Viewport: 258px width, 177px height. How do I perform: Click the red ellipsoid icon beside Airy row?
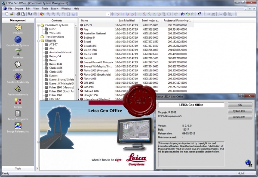[x=82, y=29]
